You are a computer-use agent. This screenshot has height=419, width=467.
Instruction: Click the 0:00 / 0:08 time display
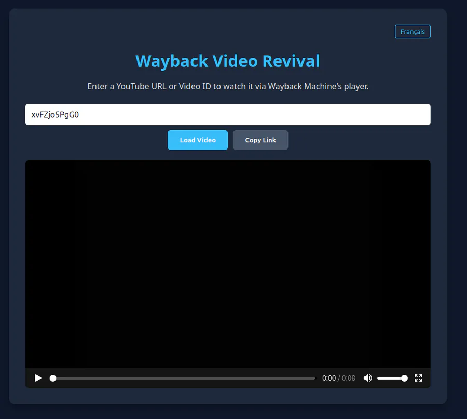click(x=339, y=378)
